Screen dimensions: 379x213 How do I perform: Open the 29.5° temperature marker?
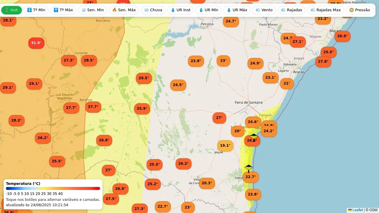tap(144, 78)
